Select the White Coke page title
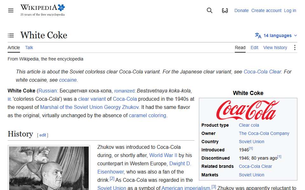The image size is (305, 190). coord(44,35)
